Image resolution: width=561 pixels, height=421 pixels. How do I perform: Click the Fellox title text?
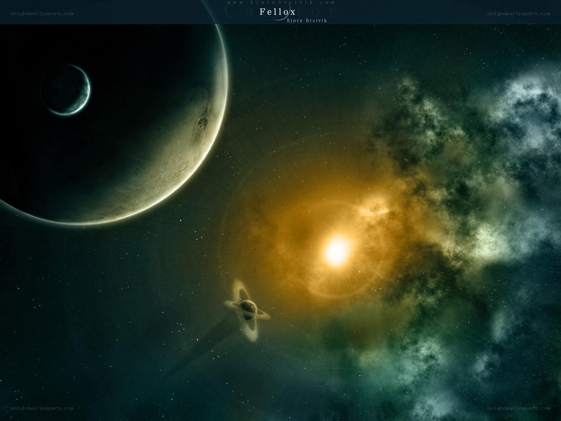click(x=277, y=12)
